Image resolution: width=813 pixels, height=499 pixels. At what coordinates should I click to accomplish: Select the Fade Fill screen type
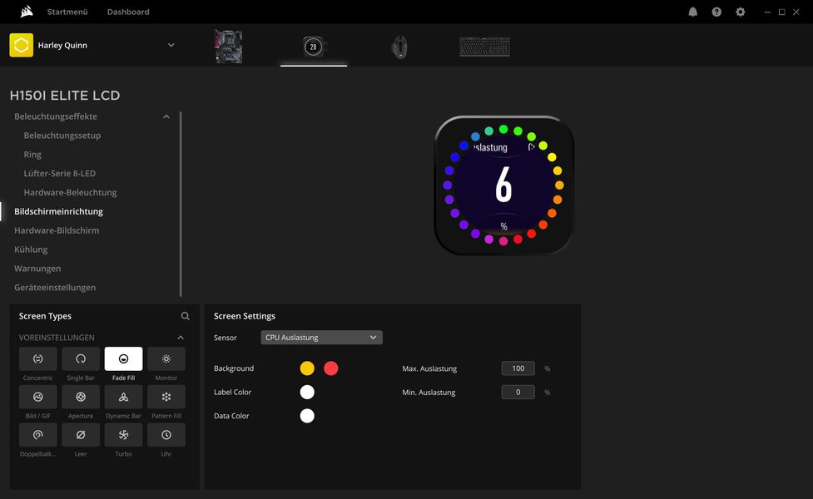(x=123, y=358)
